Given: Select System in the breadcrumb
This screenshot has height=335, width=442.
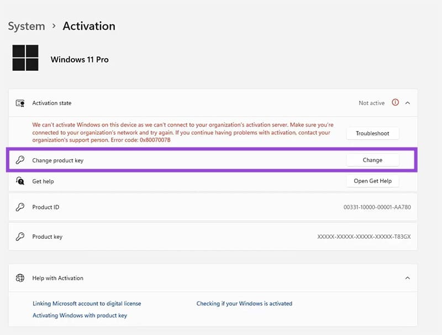Looking at the screenshot, I should point(25,26).
